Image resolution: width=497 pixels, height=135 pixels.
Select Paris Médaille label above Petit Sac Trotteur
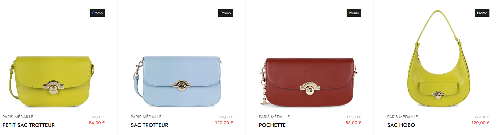tap(18, 117)
